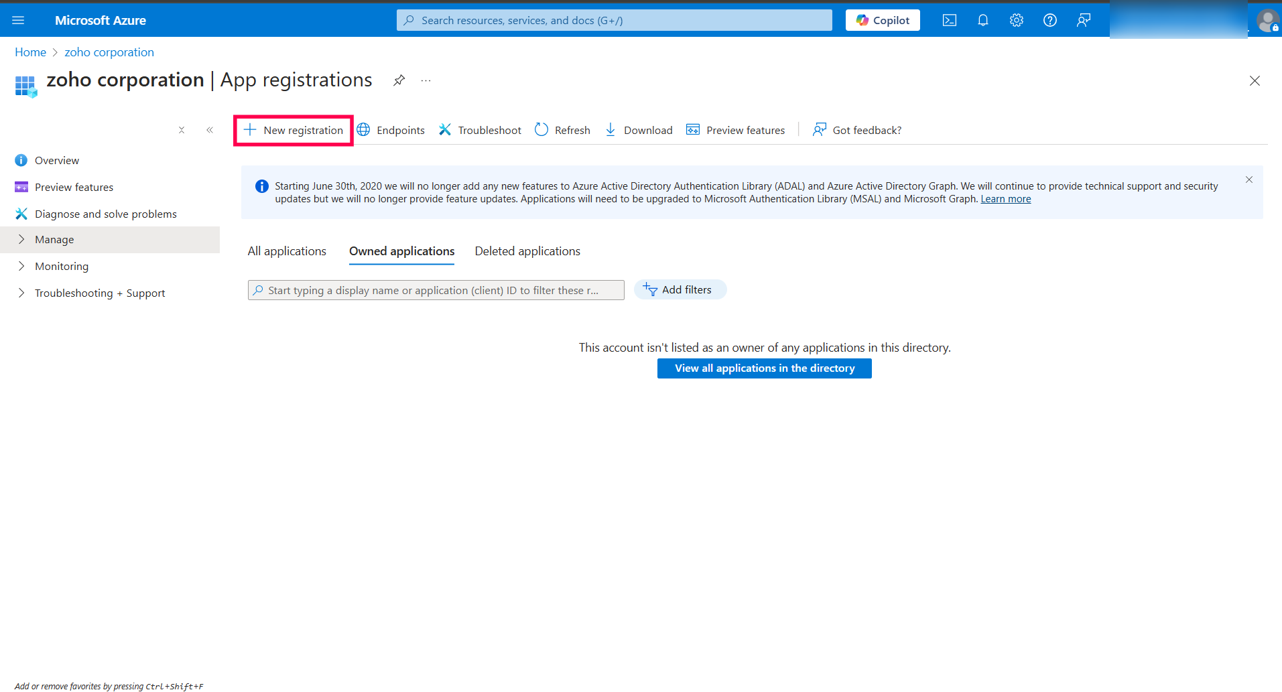Open the Support and troubleshooting help icon

[x=1050, y=20]
